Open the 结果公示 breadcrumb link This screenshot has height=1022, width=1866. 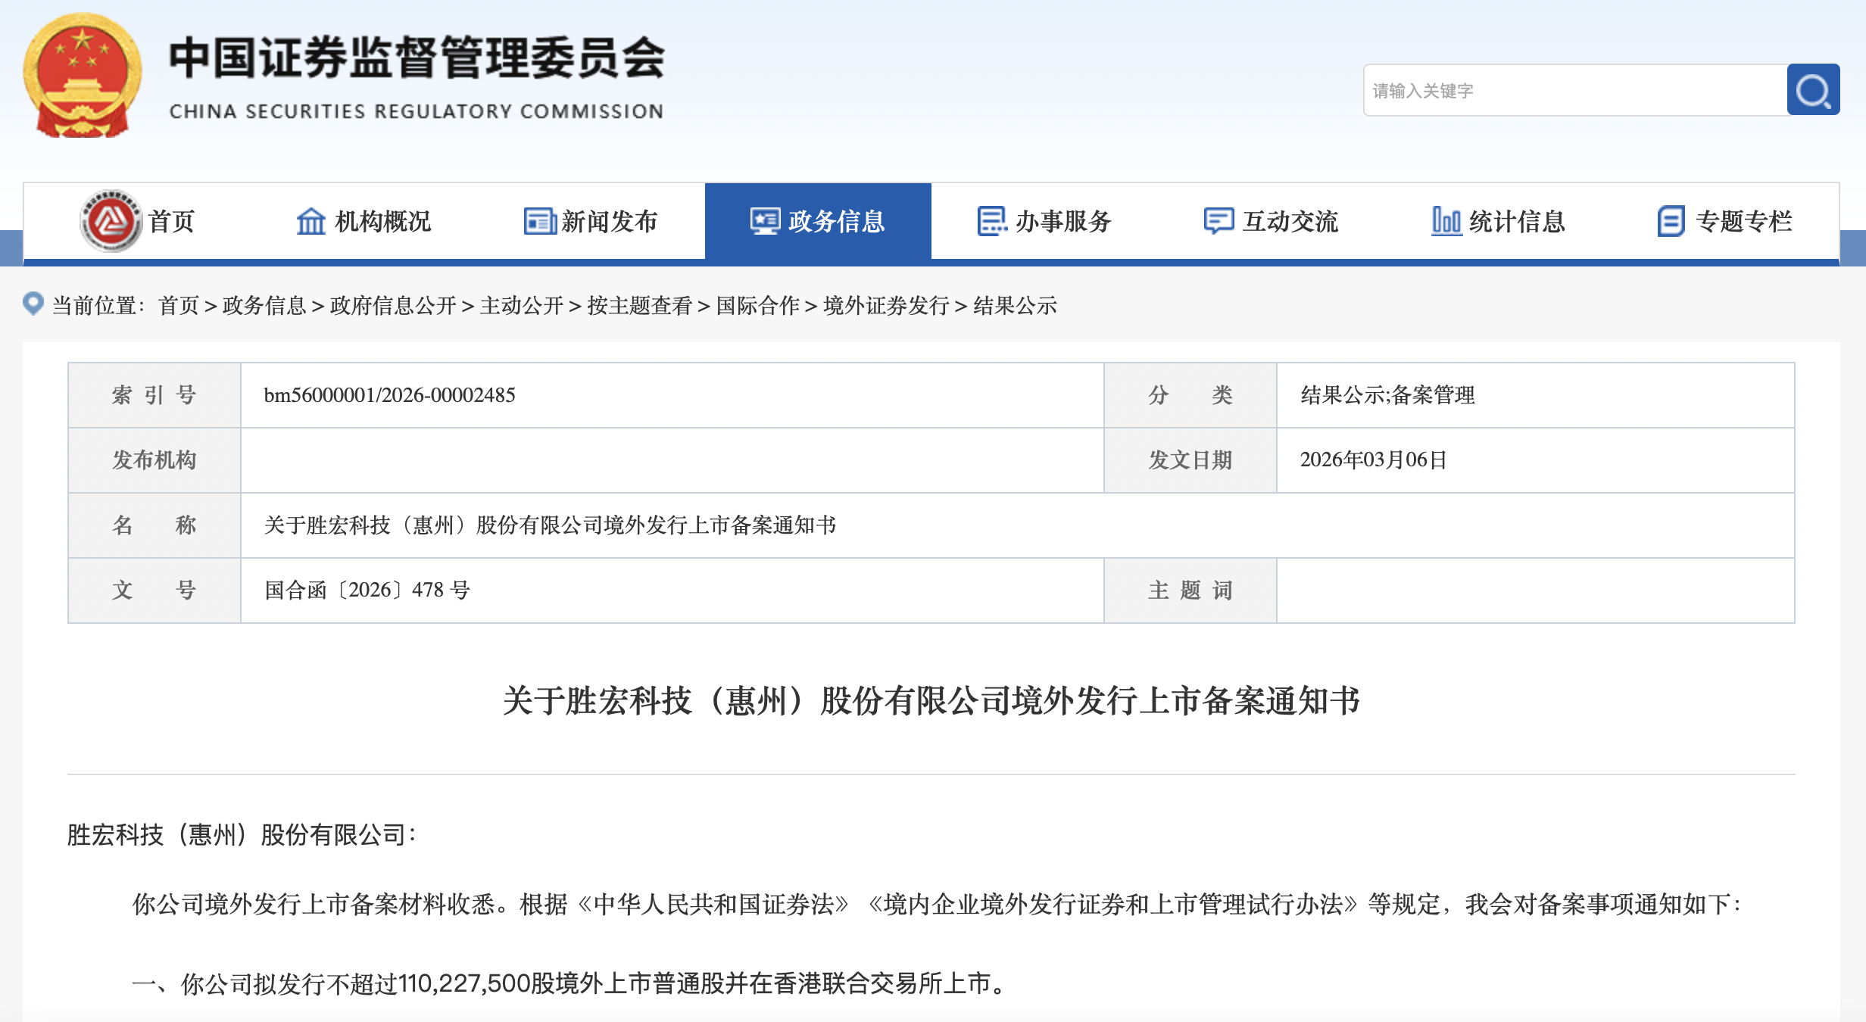1015,305
